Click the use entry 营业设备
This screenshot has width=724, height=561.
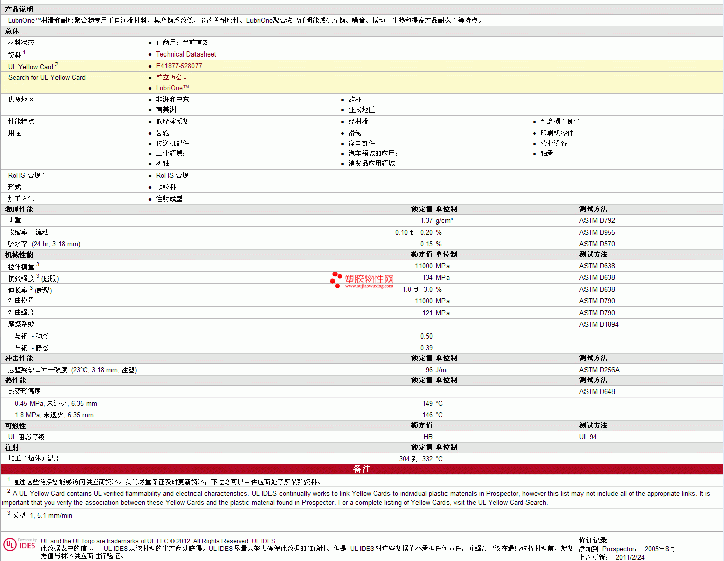553,143
